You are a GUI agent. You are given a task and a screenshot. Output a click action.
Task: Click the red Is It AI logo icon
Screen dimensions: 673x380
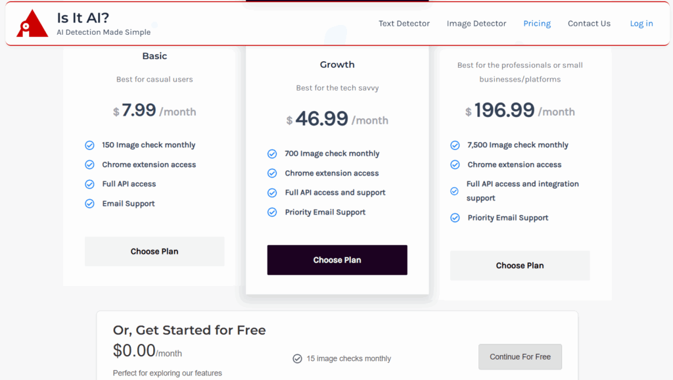[x=32, y=24]
